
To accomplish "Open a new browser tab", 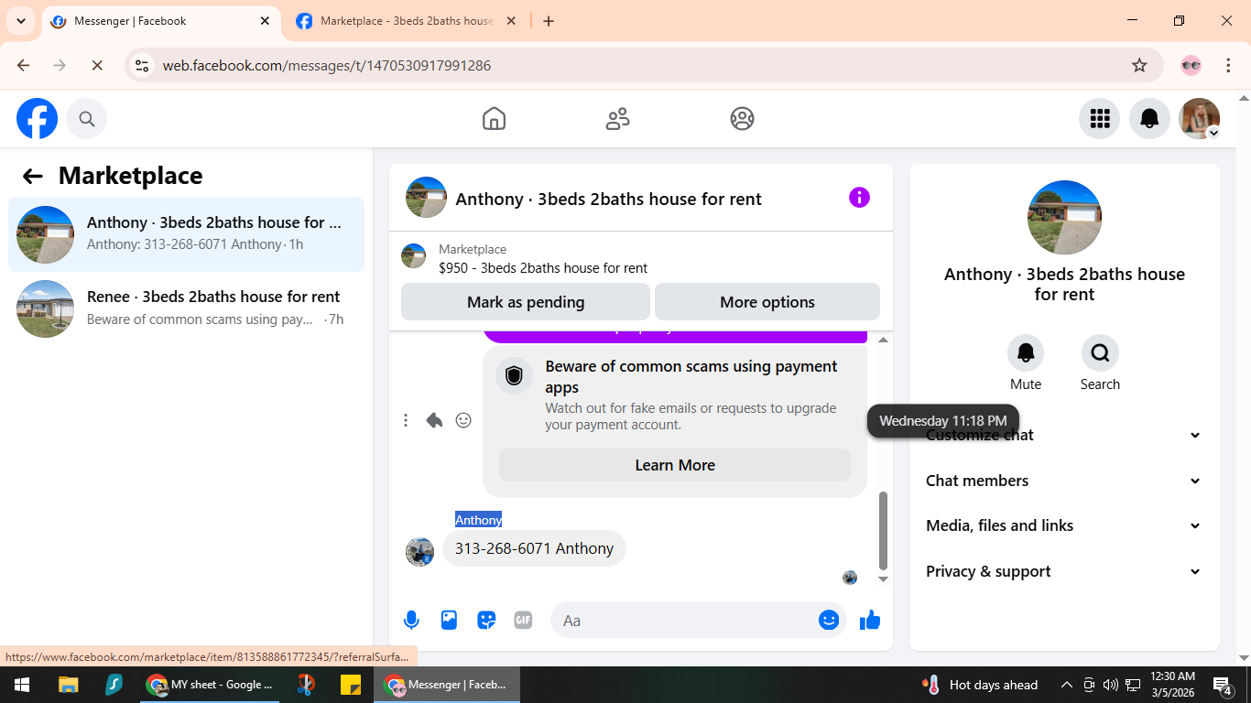I will click(549, 21).
